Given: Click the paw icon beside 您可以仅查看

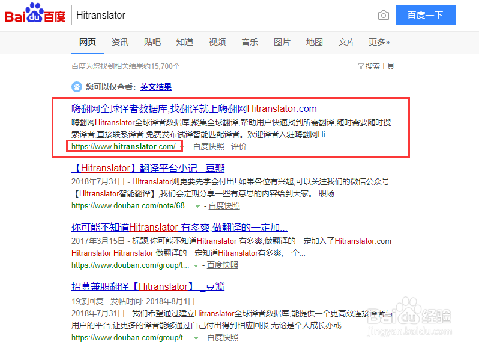Looking at the screenshot, I should point(77,87).
